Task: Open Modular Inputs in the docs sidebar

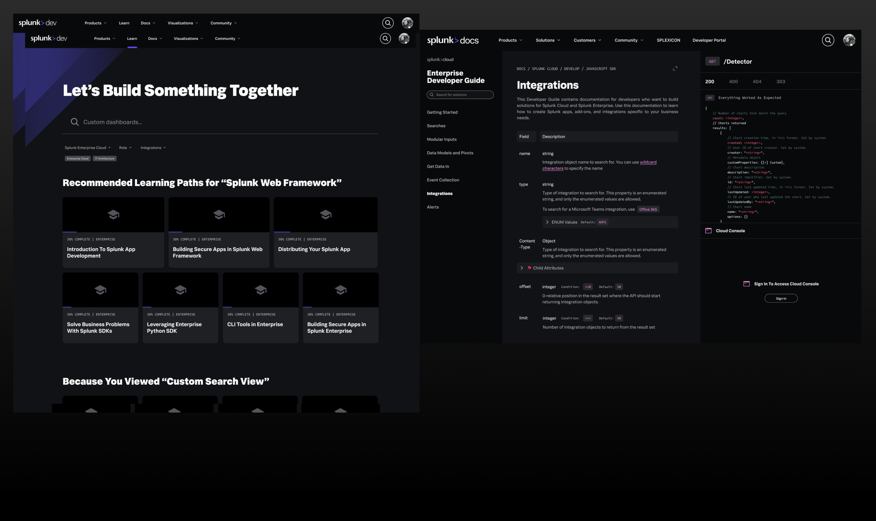Action: 441,139
